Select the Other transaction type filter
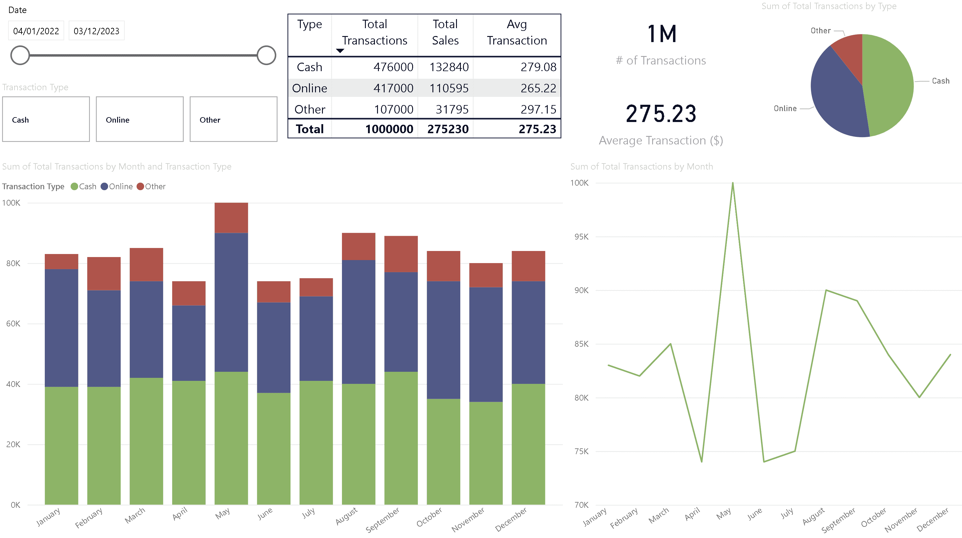Viewport: 962px width, 538px height. click(x=233, y=119)
